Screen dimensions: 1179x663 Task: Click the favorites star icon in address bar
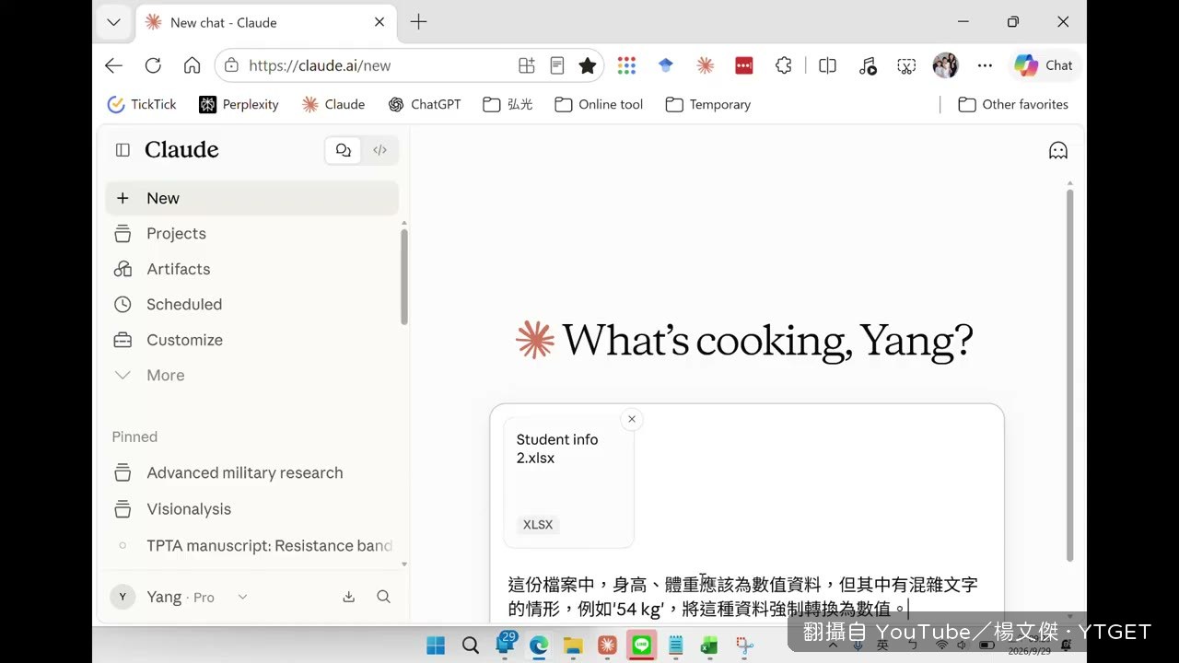(x=588, y=65)
